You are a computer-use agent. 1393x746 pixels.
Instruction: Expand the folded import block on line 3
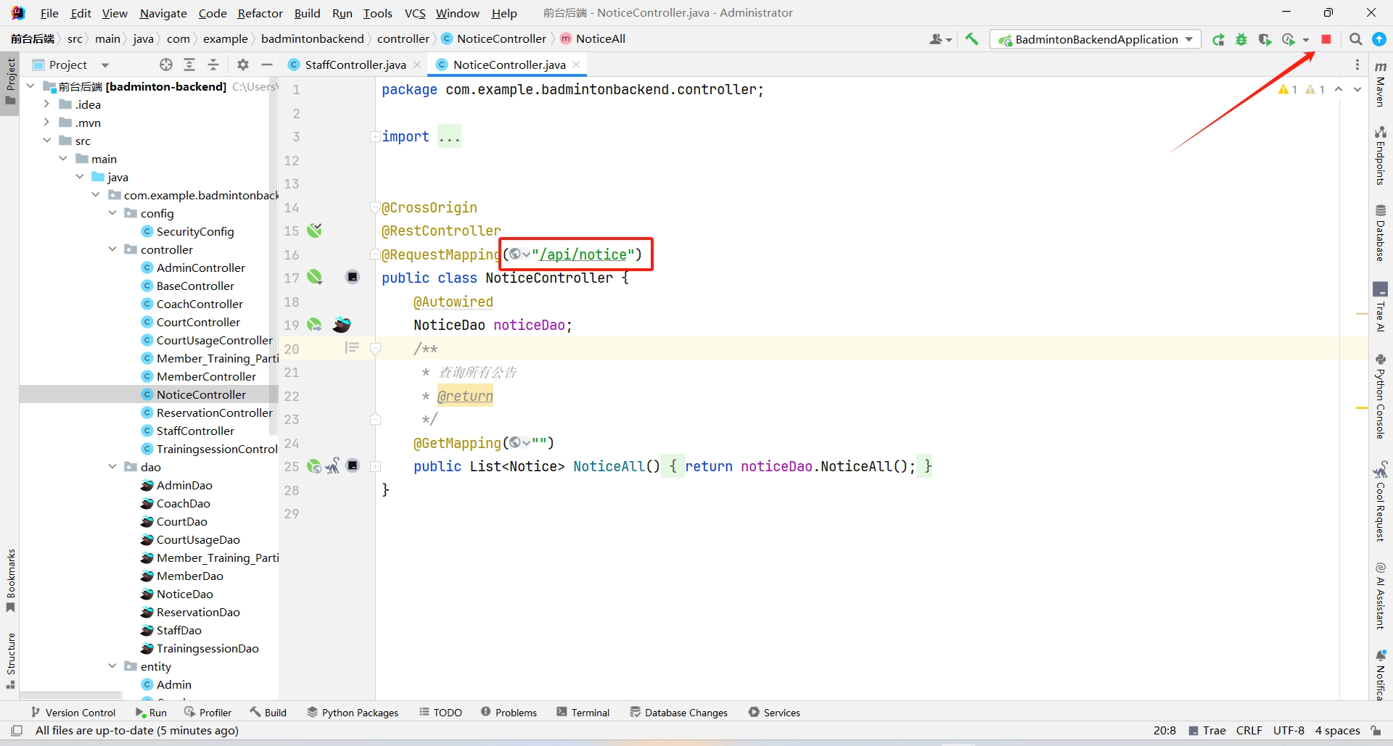375,136
